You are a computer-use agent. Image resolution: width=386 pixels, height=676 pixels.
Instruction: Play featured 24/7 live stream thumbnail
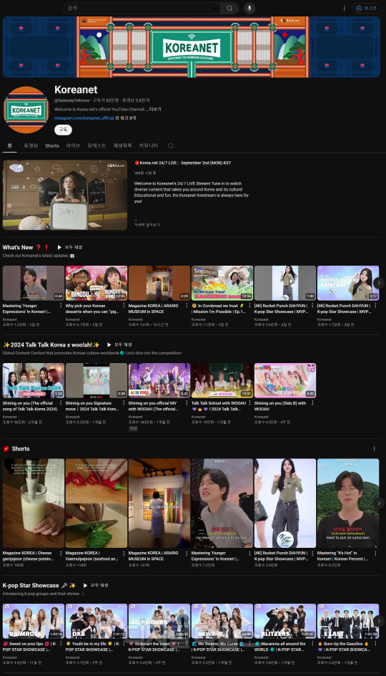(x=65, y=195)
